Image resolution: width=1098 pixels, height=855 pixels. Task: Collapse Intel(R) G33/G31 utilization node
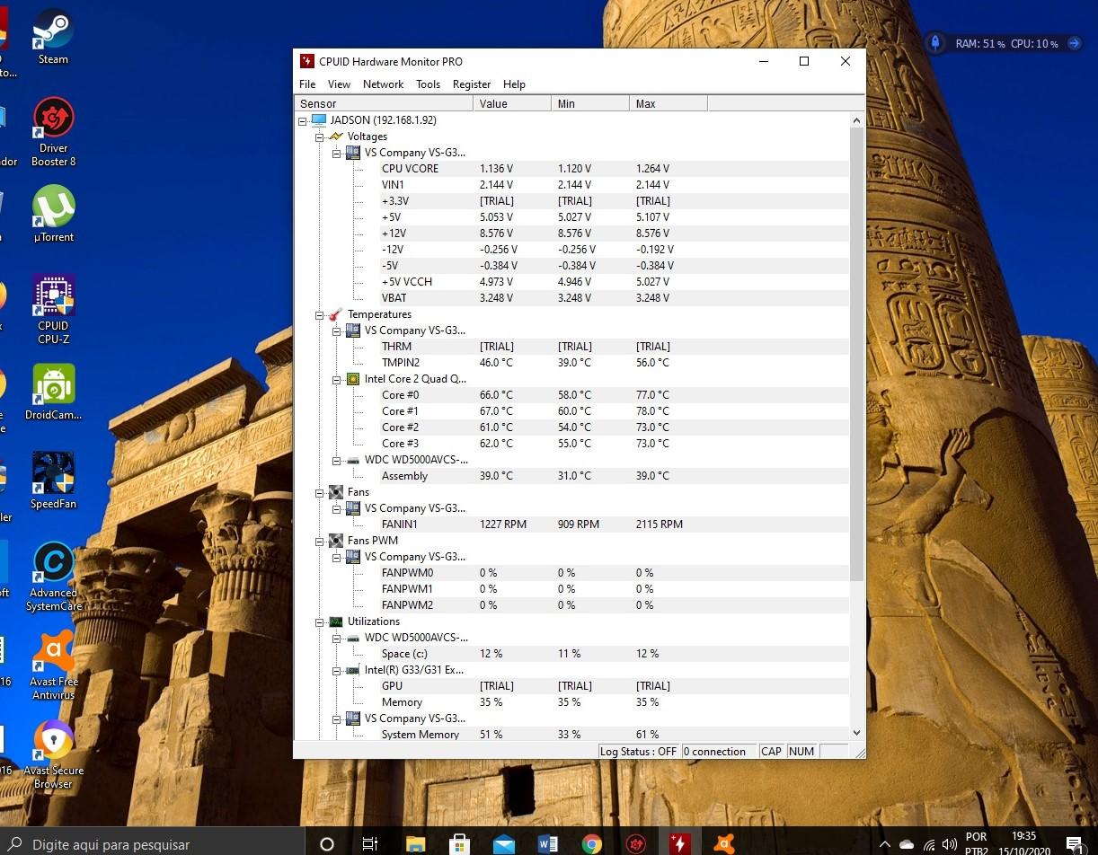[x=336, y=670]
